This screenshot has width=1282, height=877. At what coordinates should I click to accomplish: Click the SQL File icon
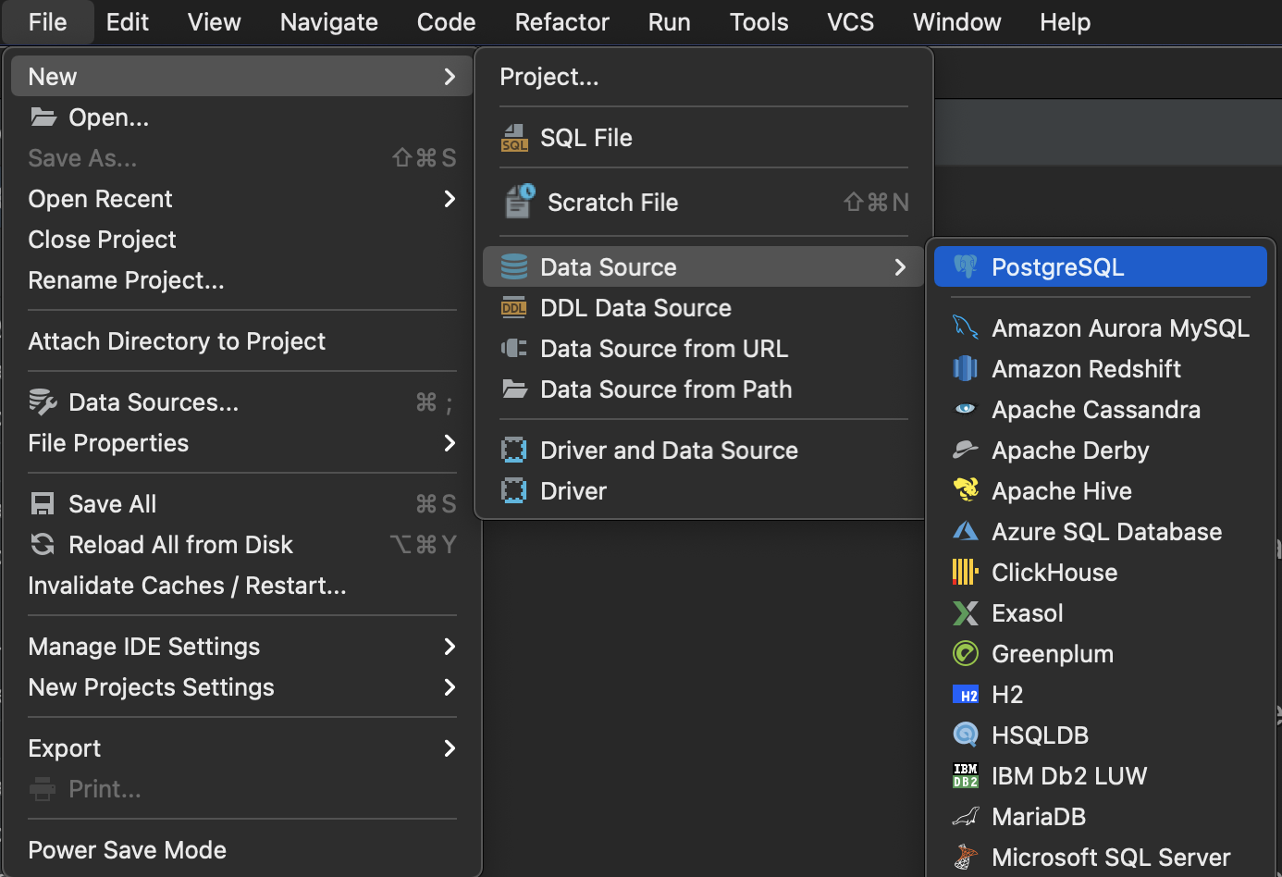click(514, 138)
